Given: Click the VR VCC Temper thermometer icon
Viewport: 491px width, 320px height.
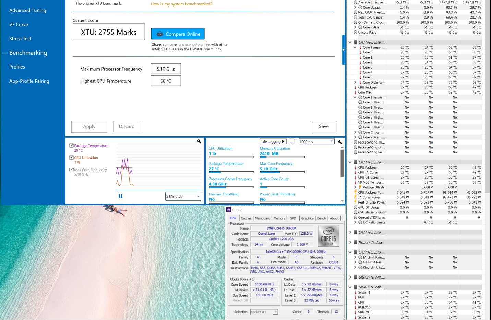Looking at the screenshot, I should (356, 183).
